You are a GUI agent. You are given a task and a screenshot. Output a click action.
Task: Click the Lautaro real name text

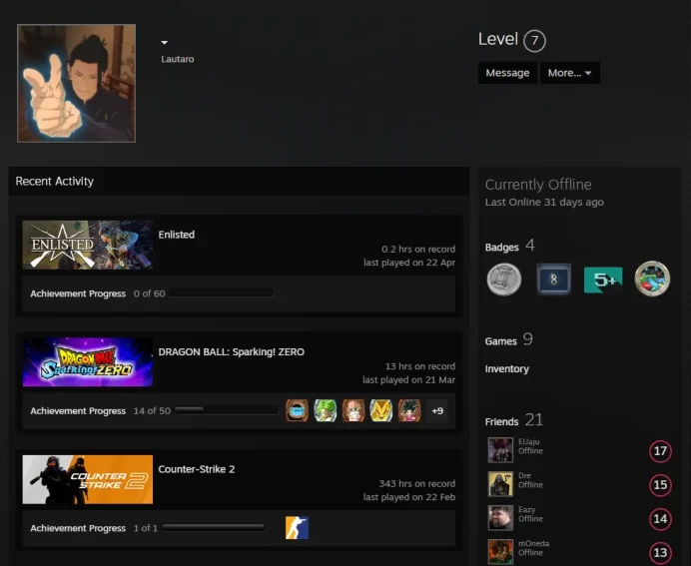(177, 59)
